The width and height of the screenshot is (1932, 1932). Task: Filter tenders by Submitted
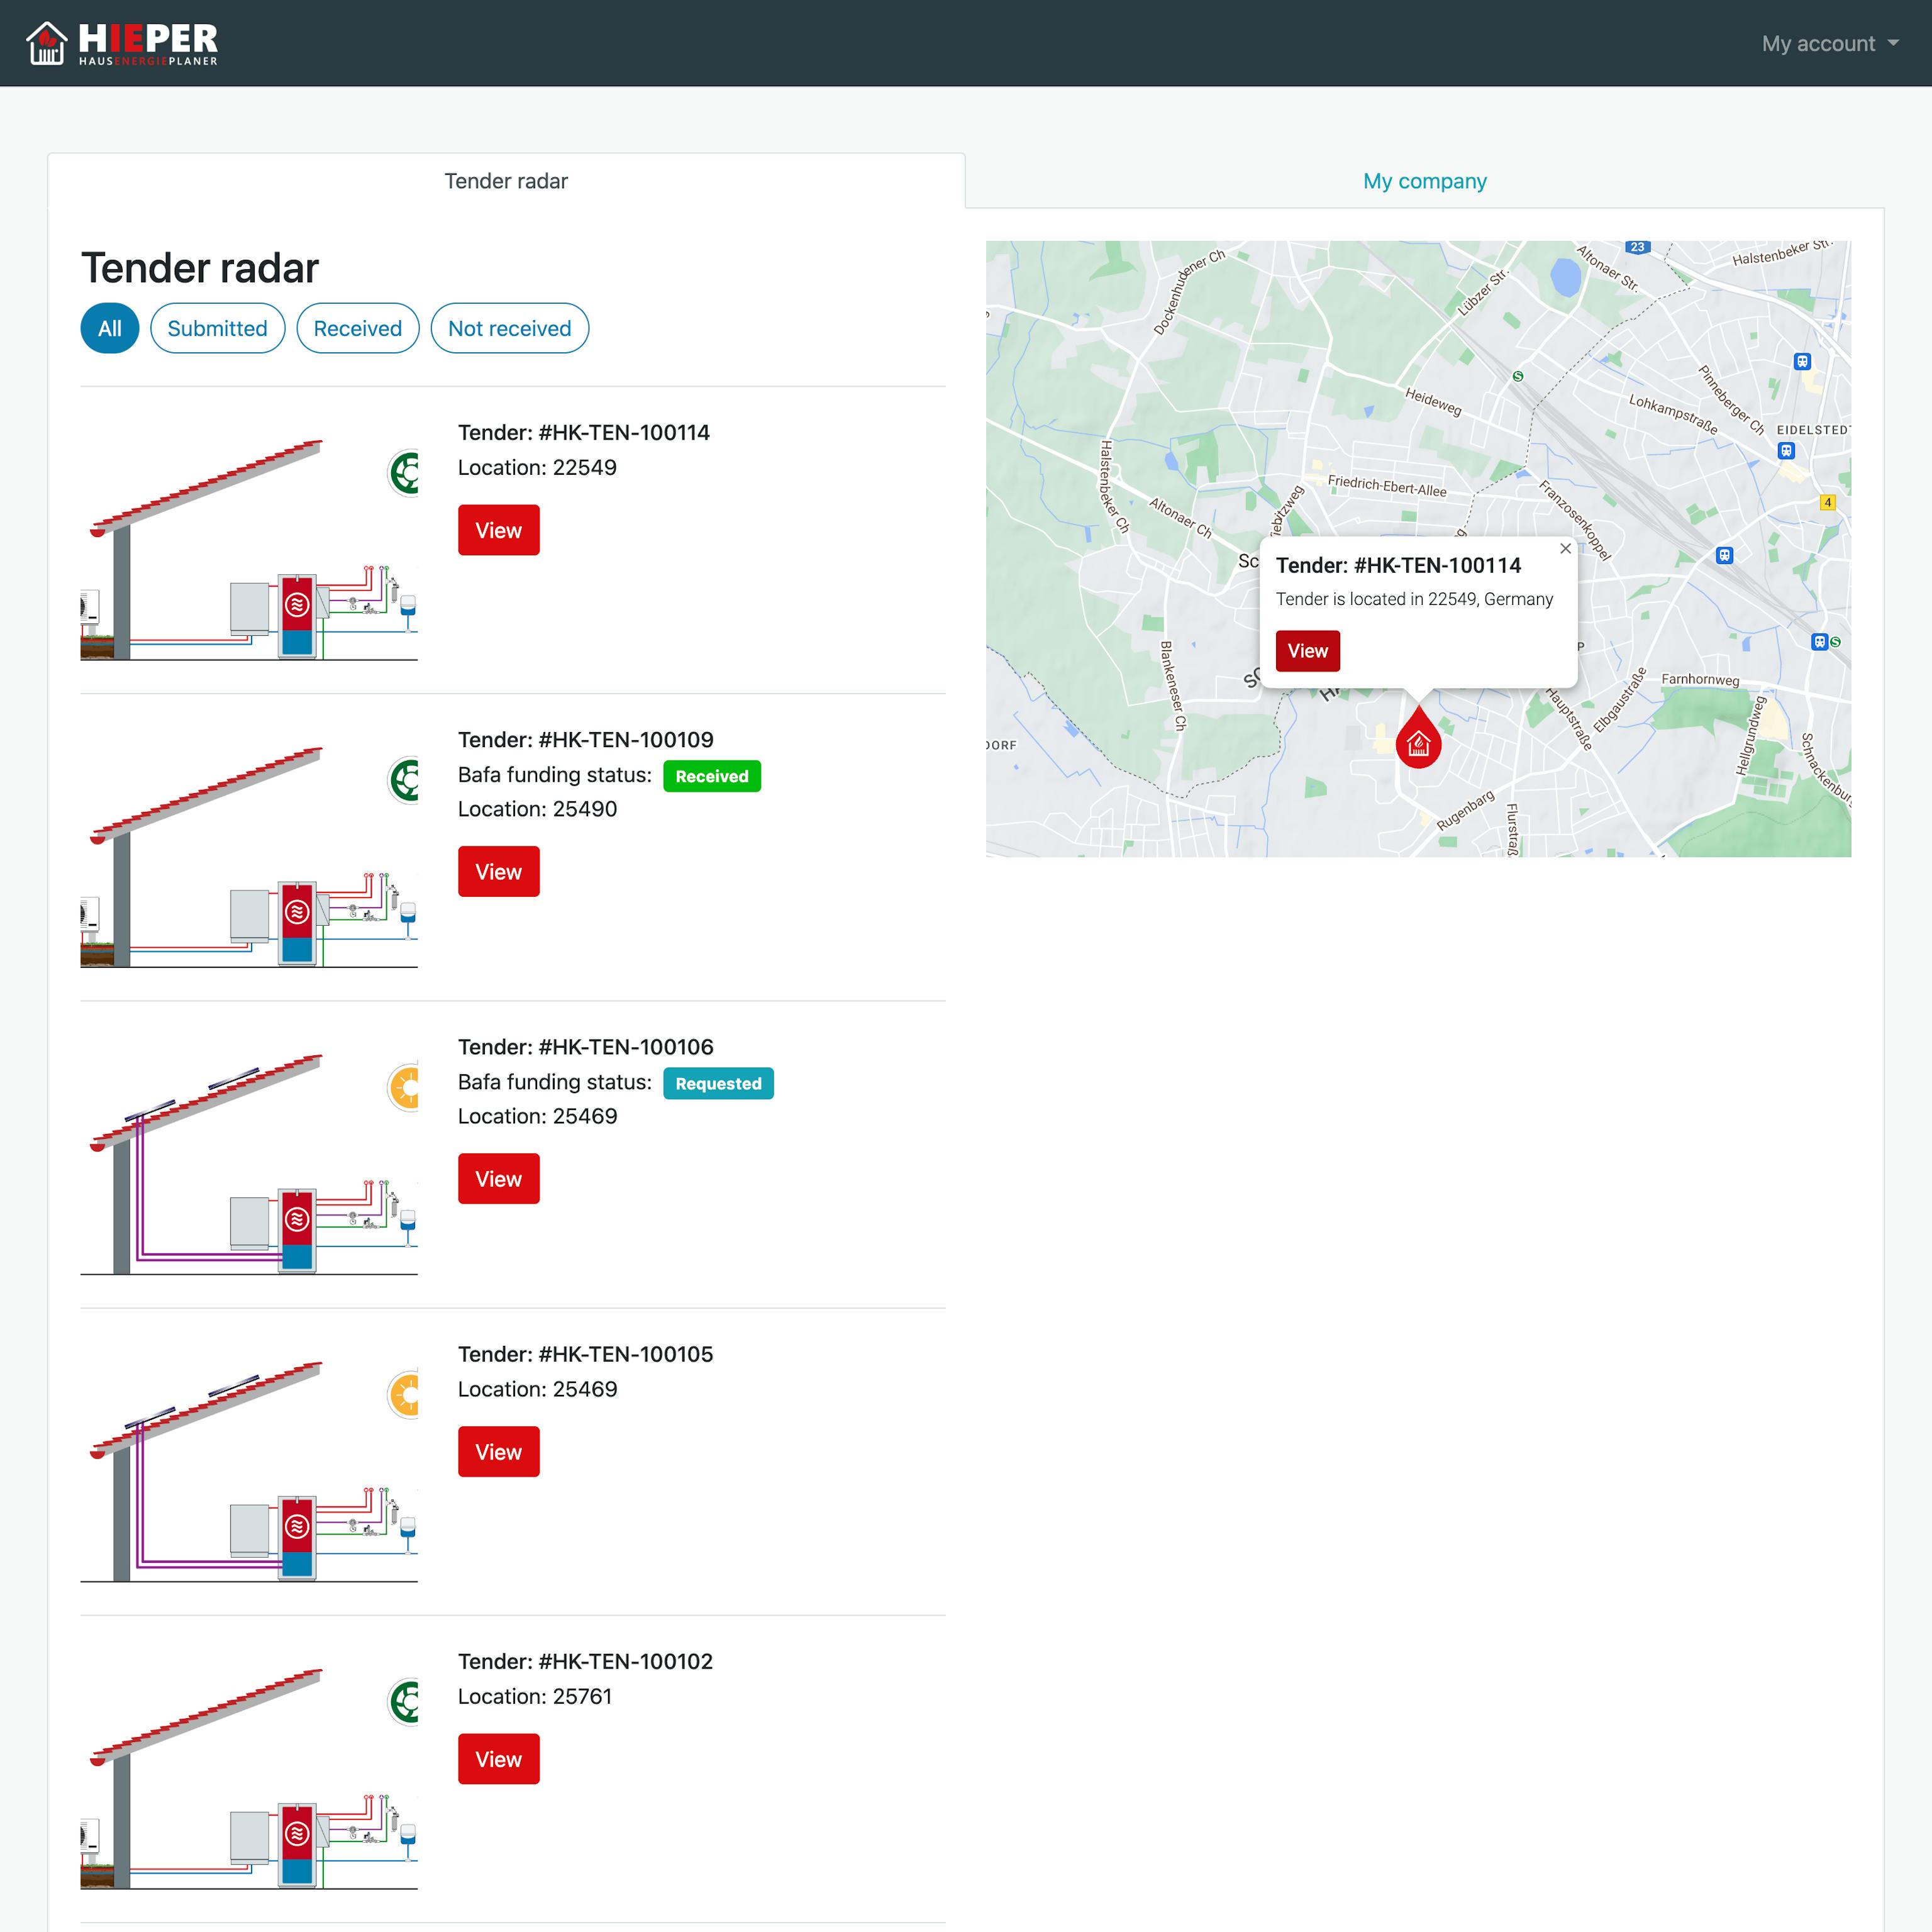tap(217, 328)
